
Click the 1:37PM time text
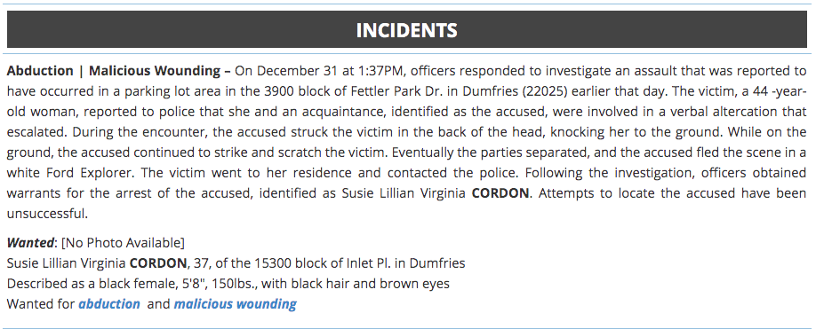pos(373,71)
